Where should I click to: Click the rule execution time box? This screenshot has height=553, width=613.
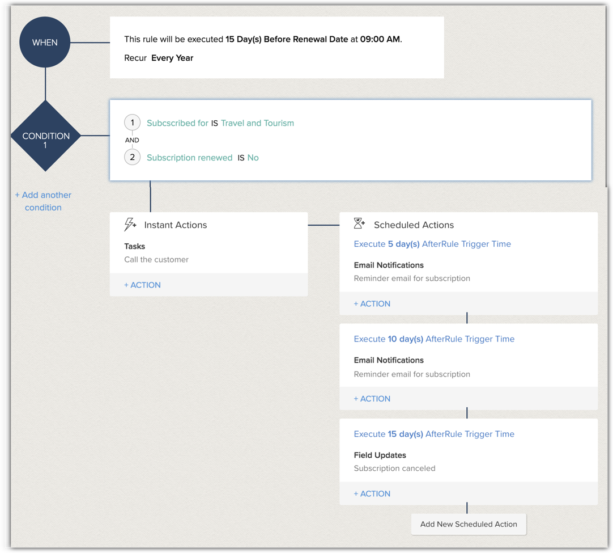pyautogui.click(x=276, y=48)
